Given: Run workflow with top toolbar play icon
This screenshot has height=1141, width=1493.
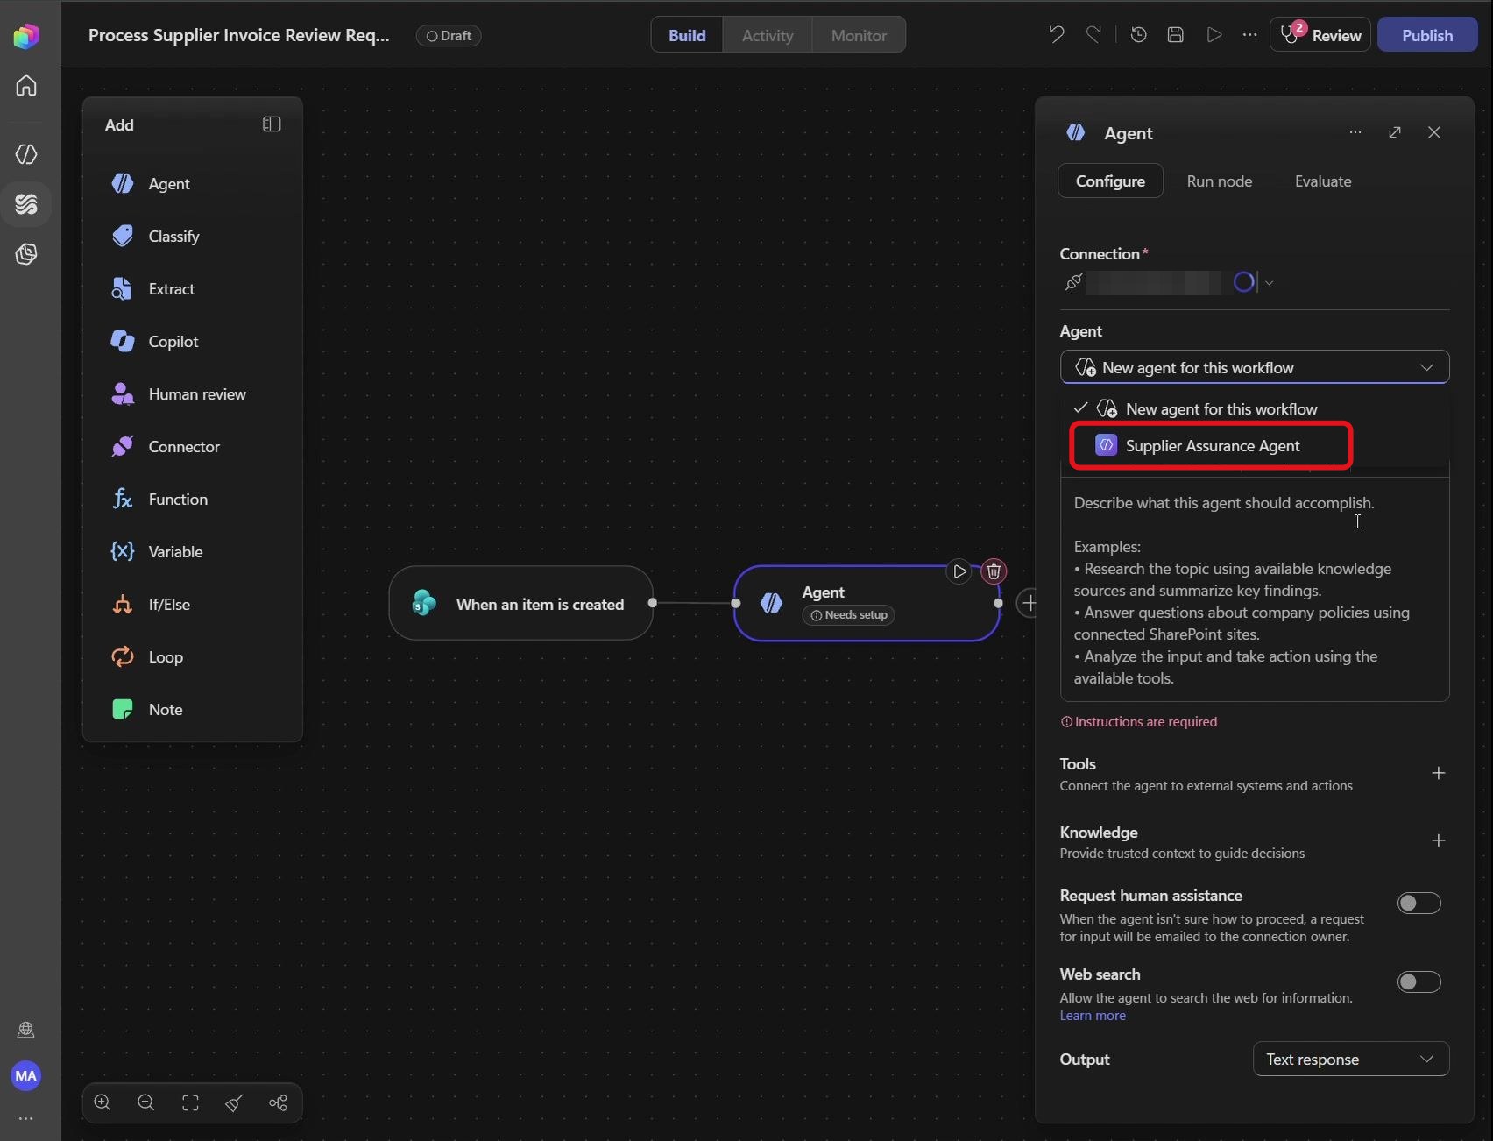Looking at the screenshot, I should tap(1214, 35).
